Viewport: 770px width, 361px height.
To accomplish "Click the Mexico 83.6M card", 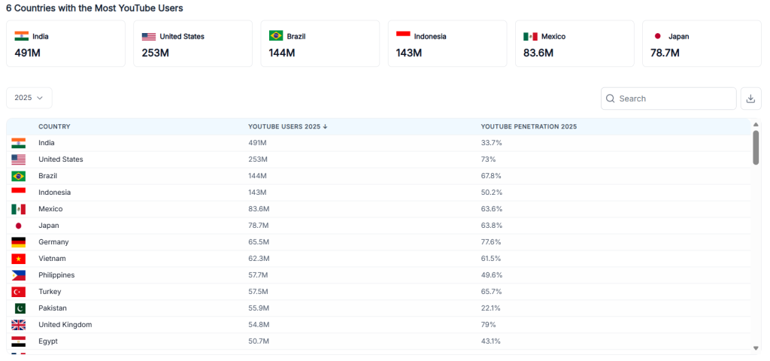I will (x=574, y=43).
